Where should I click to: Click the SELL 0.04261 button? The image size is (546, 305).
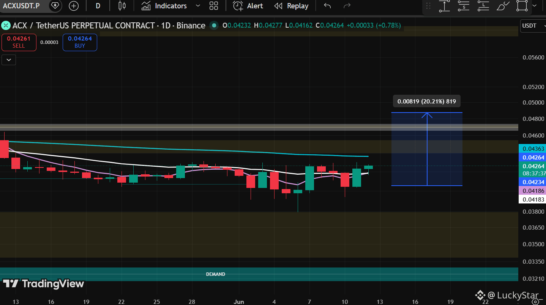click(19, 42)
